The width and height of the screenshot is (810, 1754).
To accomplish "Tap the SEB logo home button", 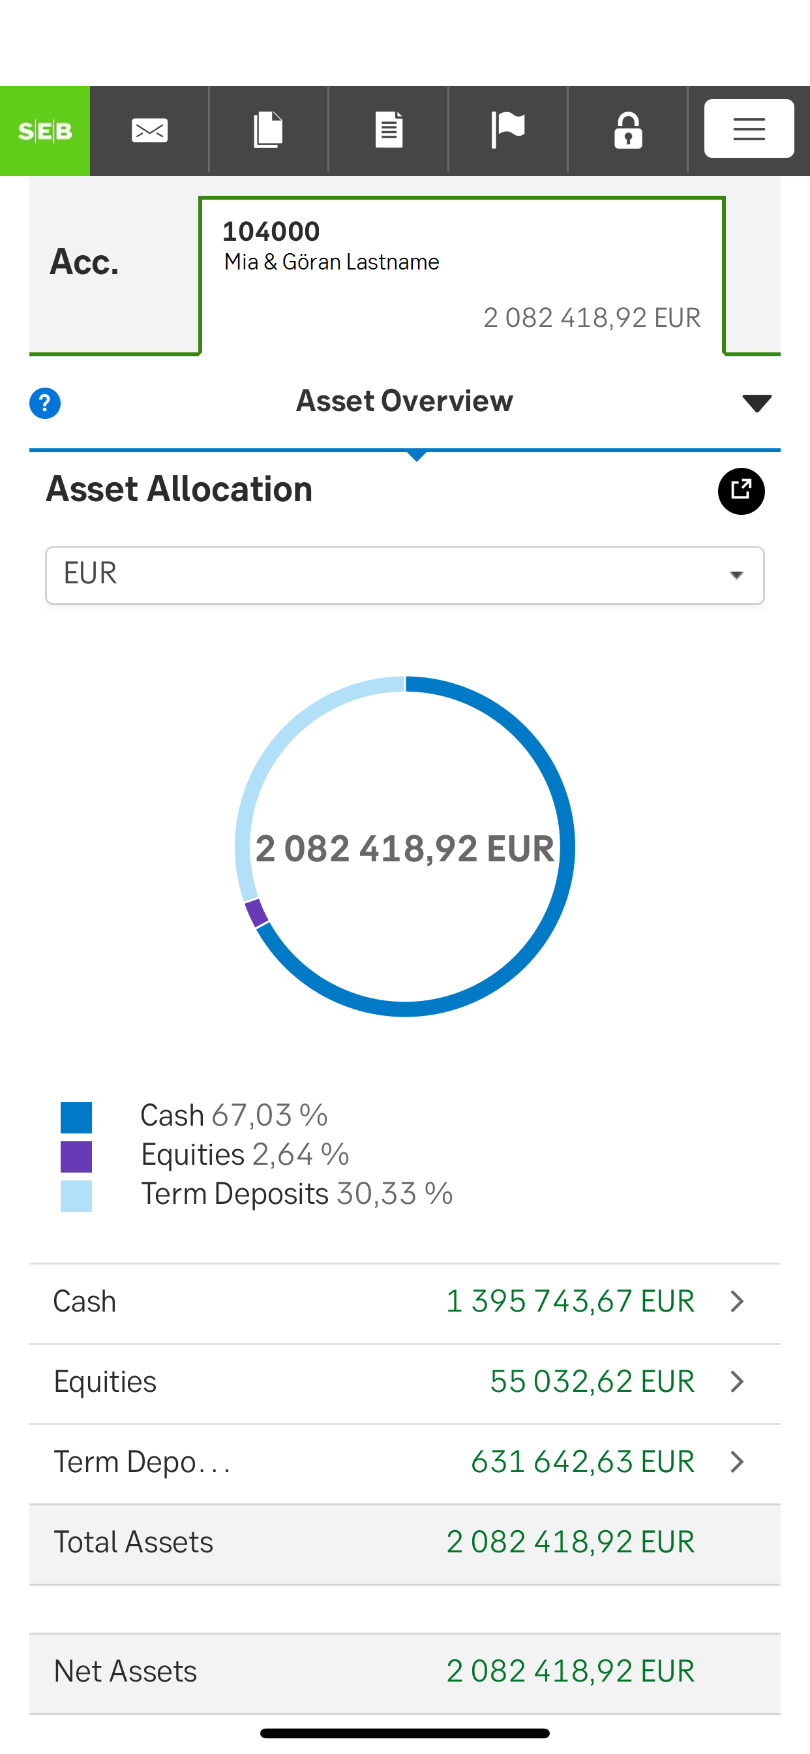I will tap(45, 131).
